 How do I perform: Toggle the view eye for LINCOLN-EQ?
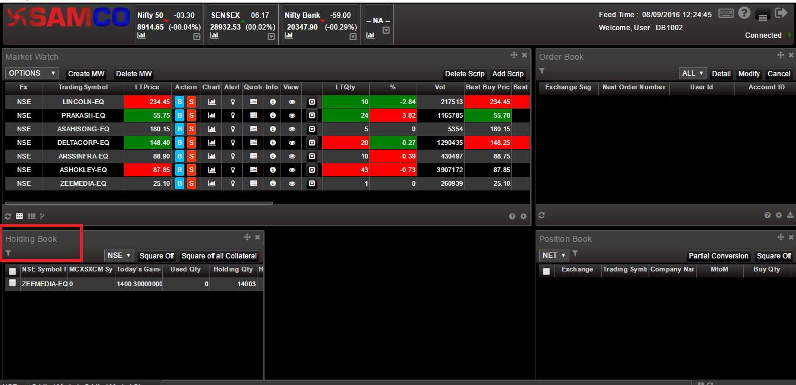[x=291, y=102]
